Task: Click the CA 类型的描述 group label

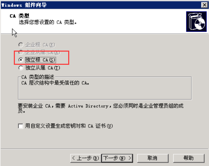Action: [x=38, y=77]
